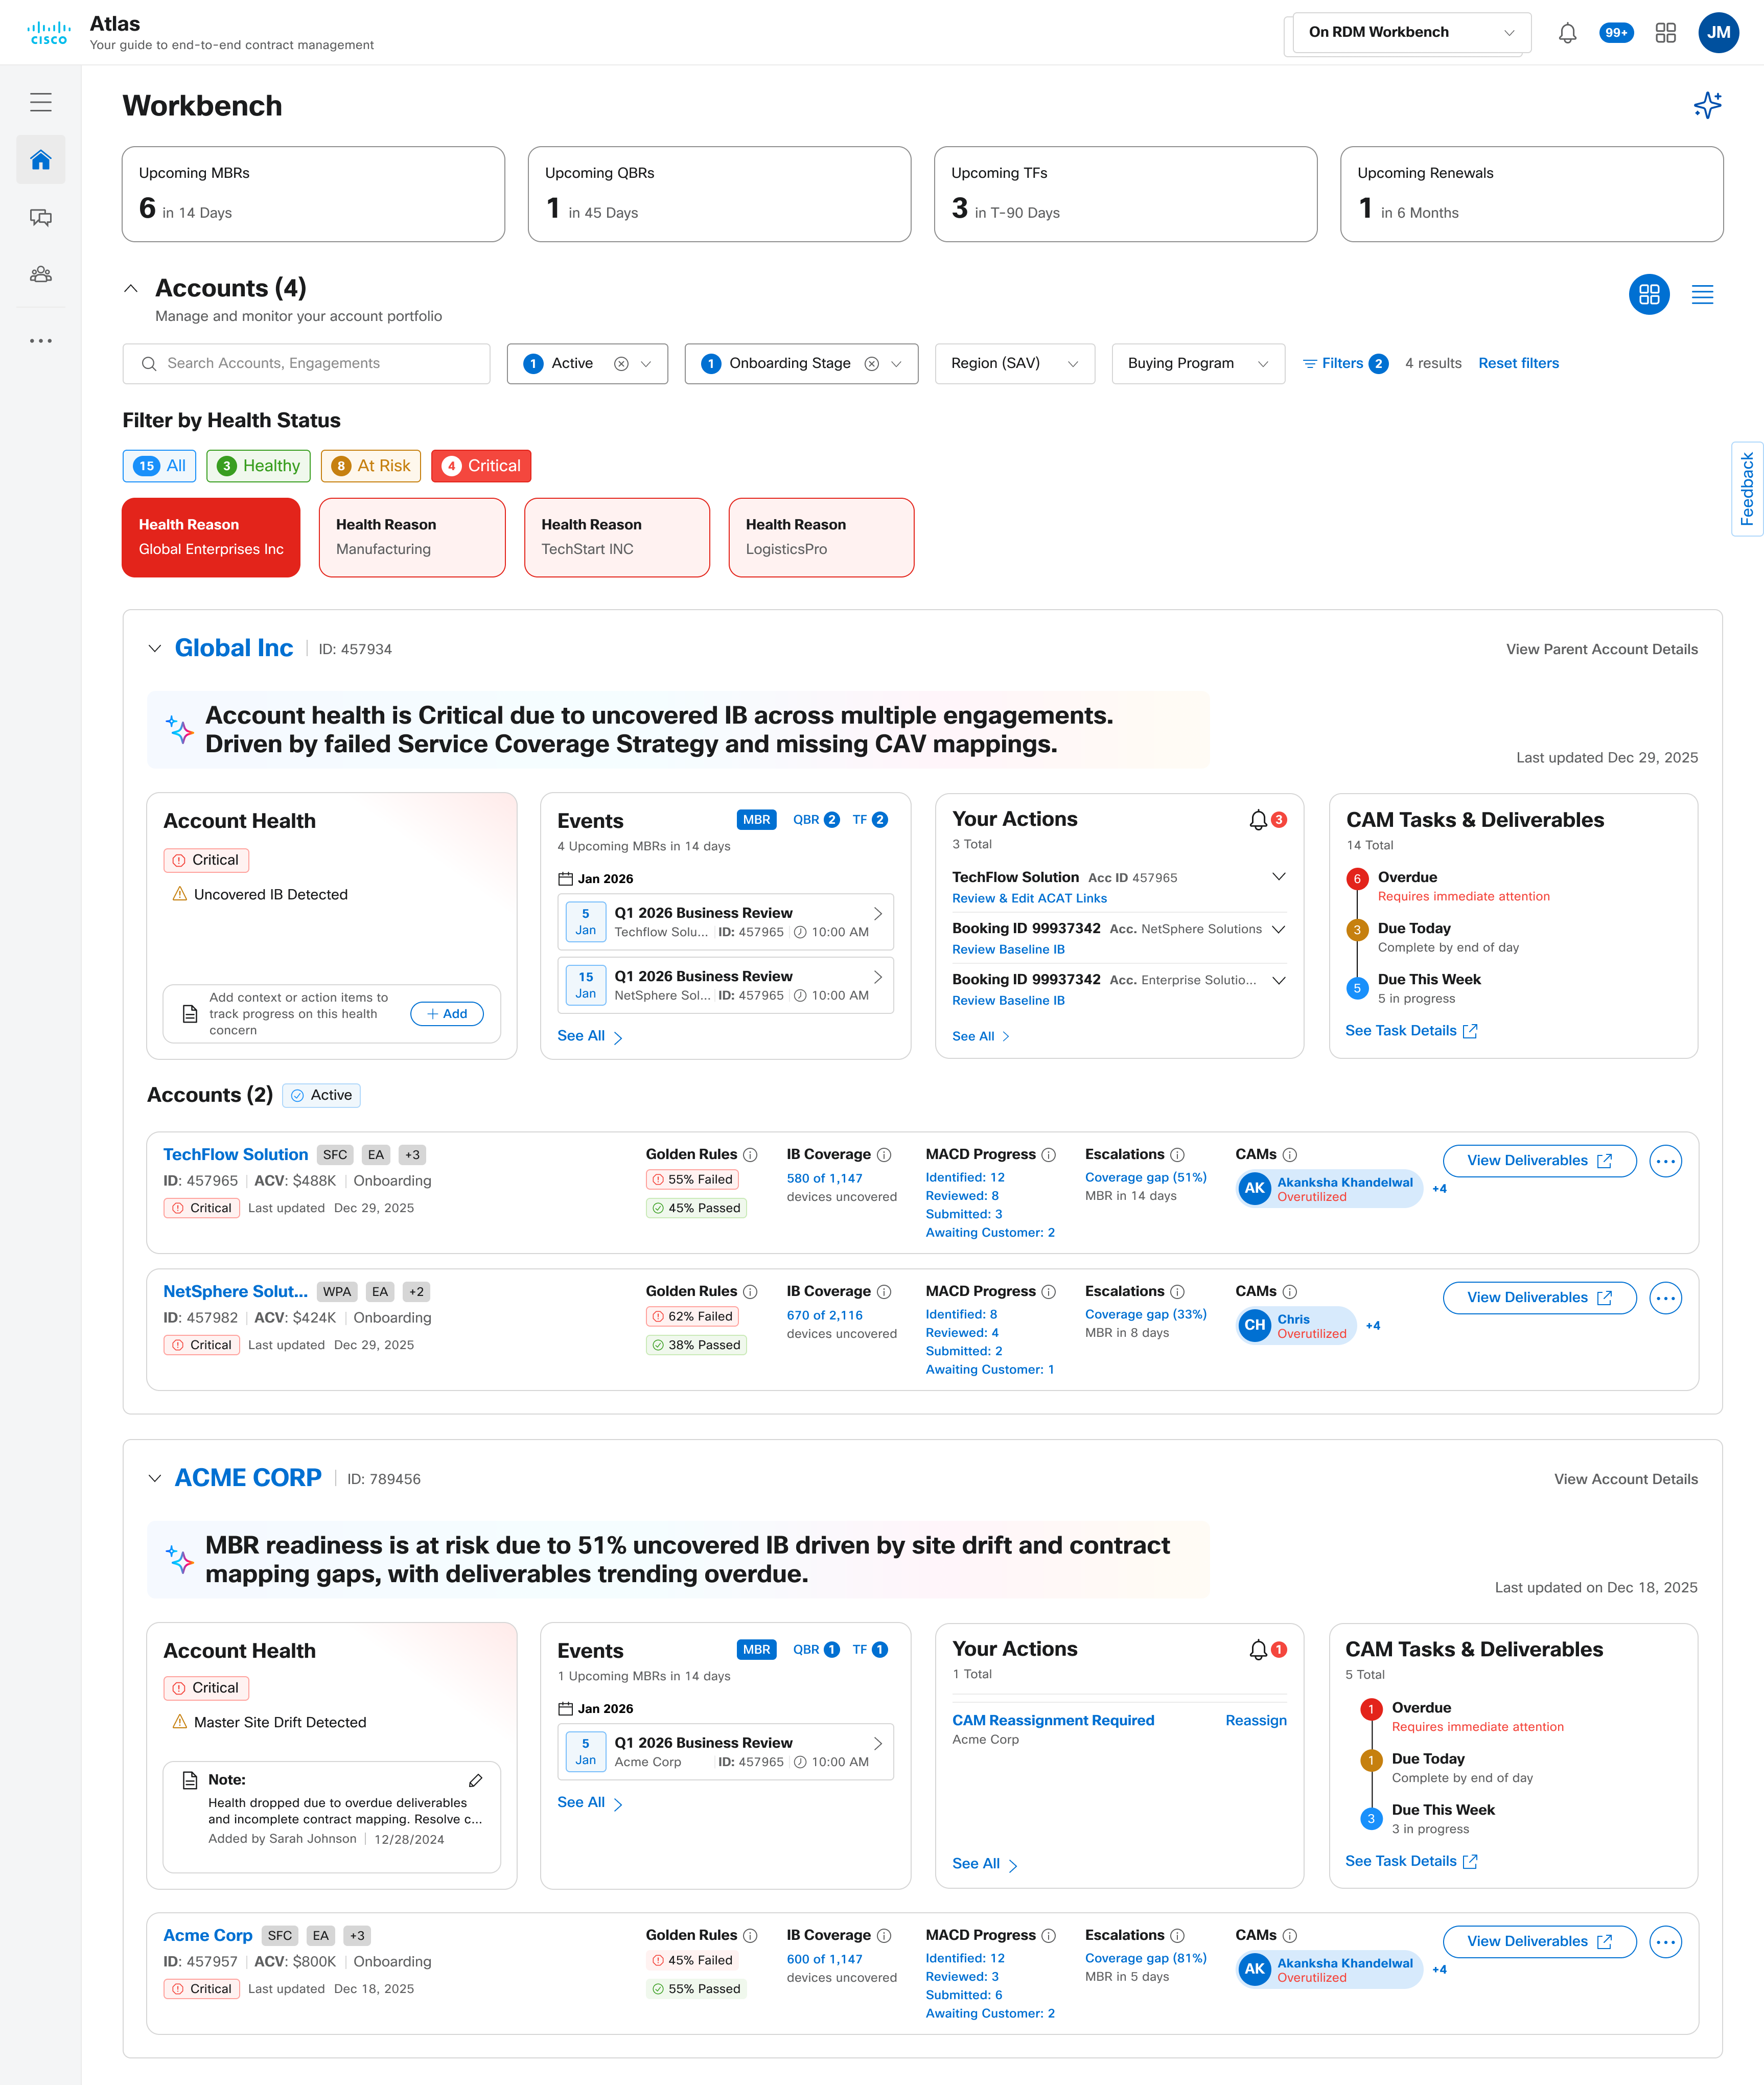1764x2085 pixels.
Task: Select Global Enterprises Inc health reason card
Action: pyautogui.click(x=211, y=538)
